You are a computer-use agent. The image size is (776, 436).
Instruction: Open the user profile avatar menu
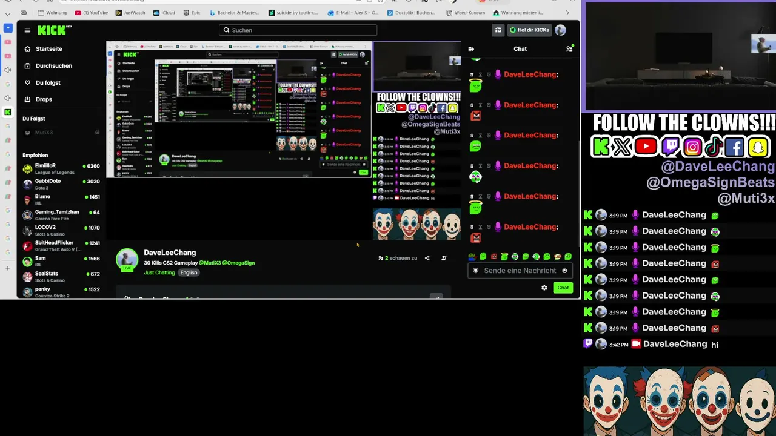pyautogui.click(x=560, y=30)
